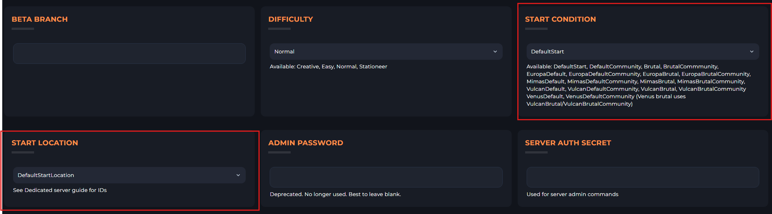
Task: Focus the Beta Branch text field
Action: coord(129,53)
